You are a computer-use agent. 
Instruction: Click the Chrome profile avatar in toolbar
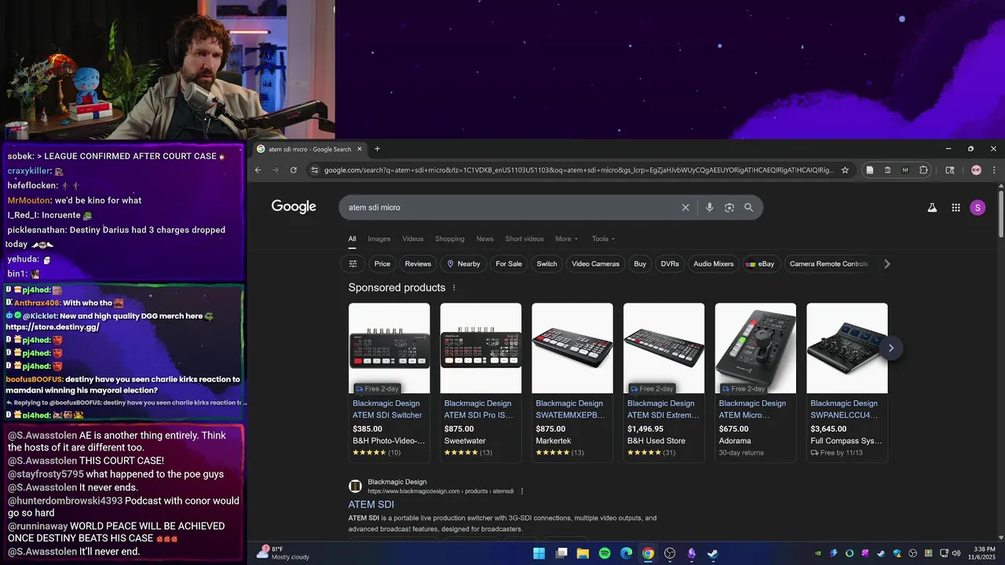coord(976,170)
